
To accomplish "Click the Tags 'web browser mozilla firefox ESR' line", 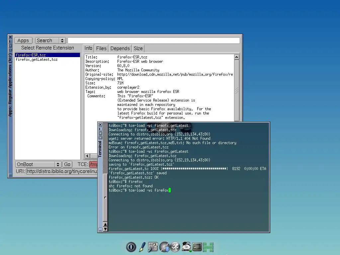I will pos(148,92).
